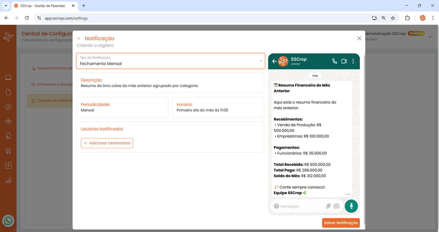Click the address bar URL
439x232 pixels.
tap(66, 18)
